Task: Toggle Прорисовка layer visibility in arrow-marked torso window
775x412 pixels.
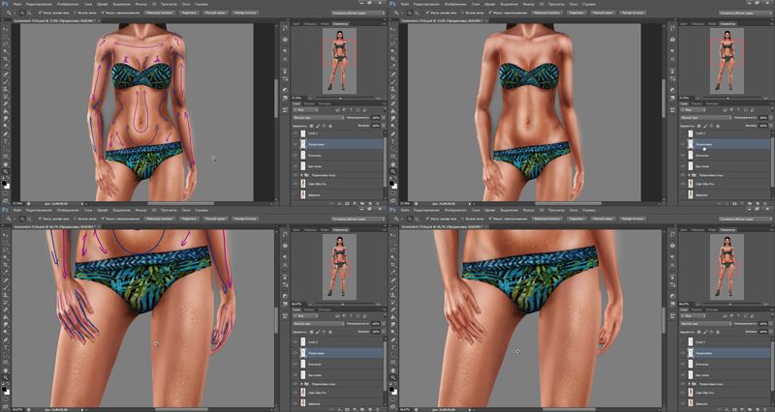Action: click(295, 144)
